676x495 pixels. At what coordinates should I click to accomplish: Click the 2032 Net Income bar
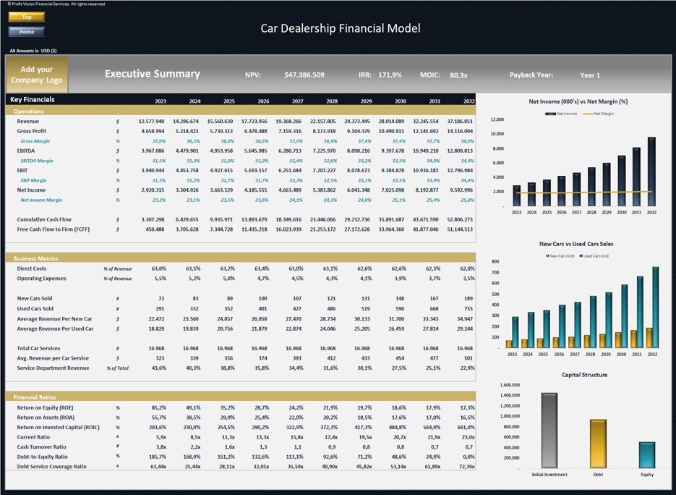651,172
